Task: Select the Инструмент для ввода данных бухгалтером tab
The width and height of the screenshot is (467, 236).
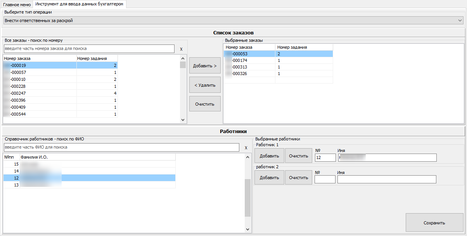Action: [79, 4]
